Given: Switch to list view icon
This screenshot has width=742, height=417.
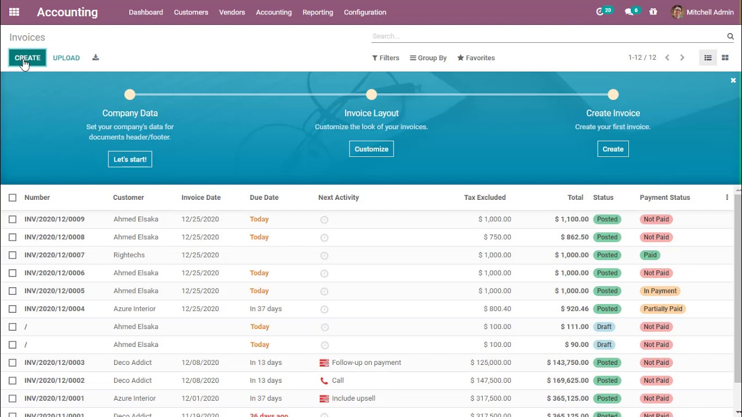Looking at the screenshot, I should coord(708,57).
